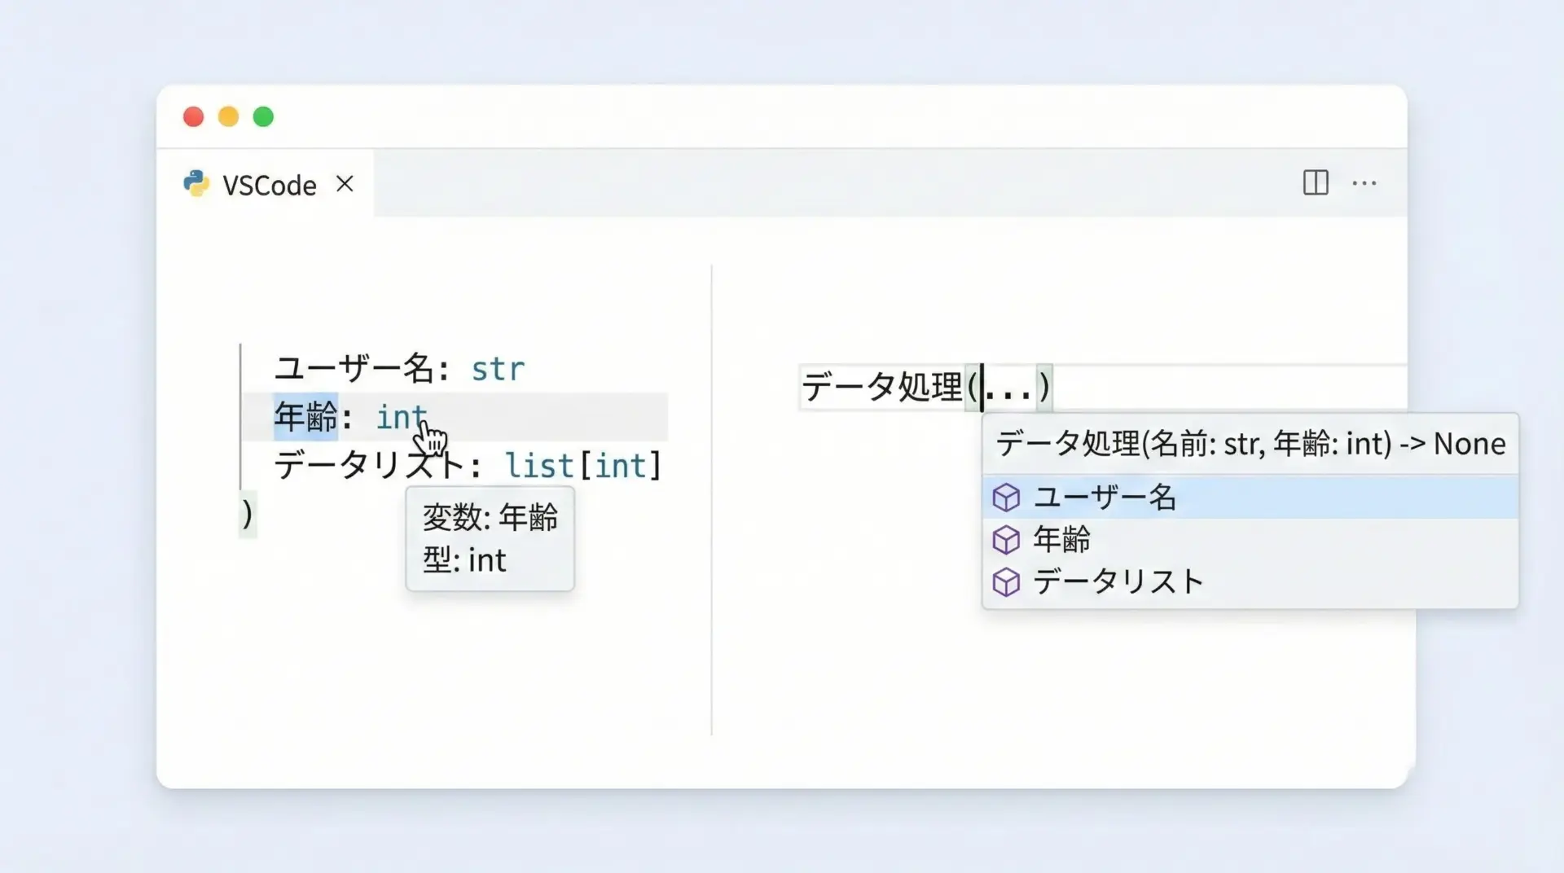1564x873 pixels.
Task: Choose 年齢 from the autocomplete list
Action: click(x=1061, y=540)
